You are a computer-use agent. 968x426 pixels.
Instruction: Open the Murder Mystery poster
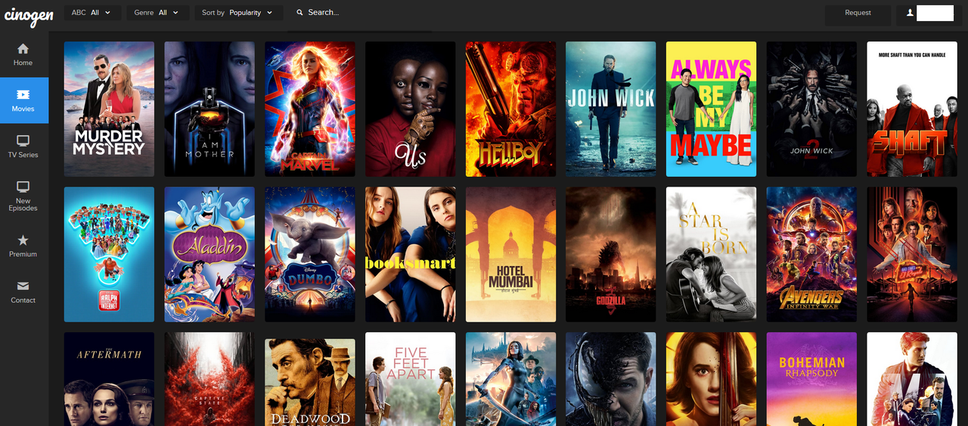click(109, 109)
